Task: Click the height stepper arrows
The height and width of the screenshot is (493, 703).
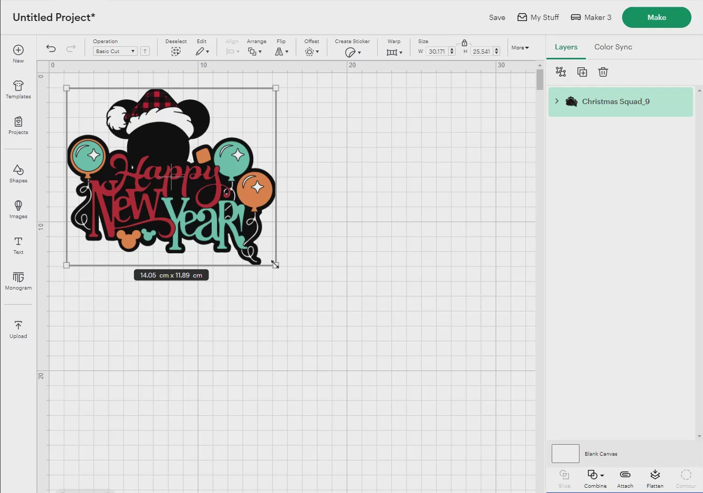Action: [497, 52]
